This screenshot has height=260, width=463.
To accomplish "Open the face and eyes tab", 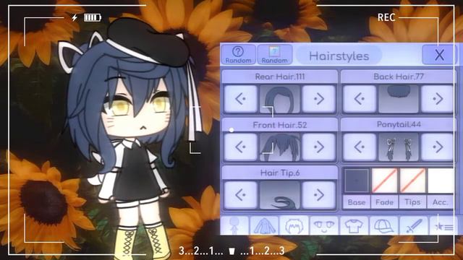I will [324, 225].
